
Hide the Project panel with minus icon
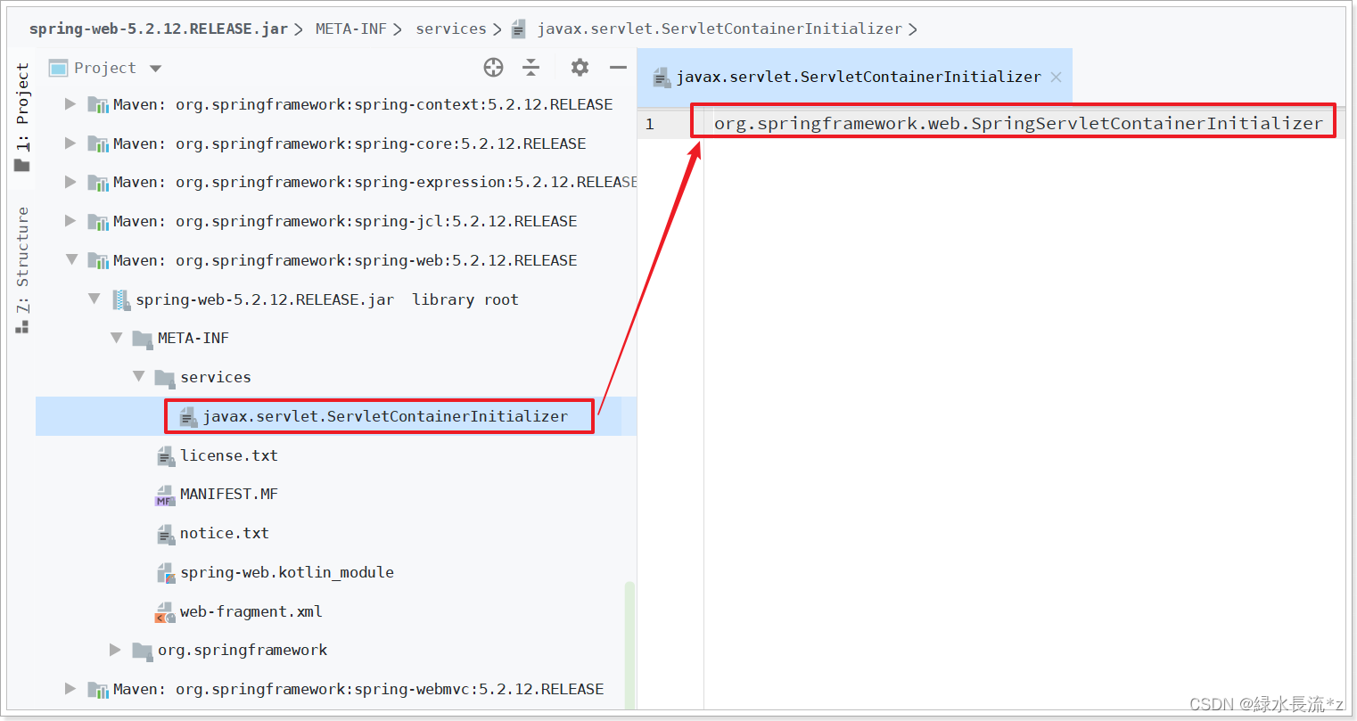tap(618, 67)
